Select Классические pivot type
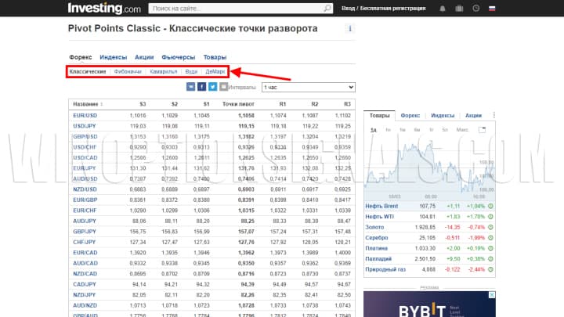Screen dimensions: 564x317 pos(88,71)
